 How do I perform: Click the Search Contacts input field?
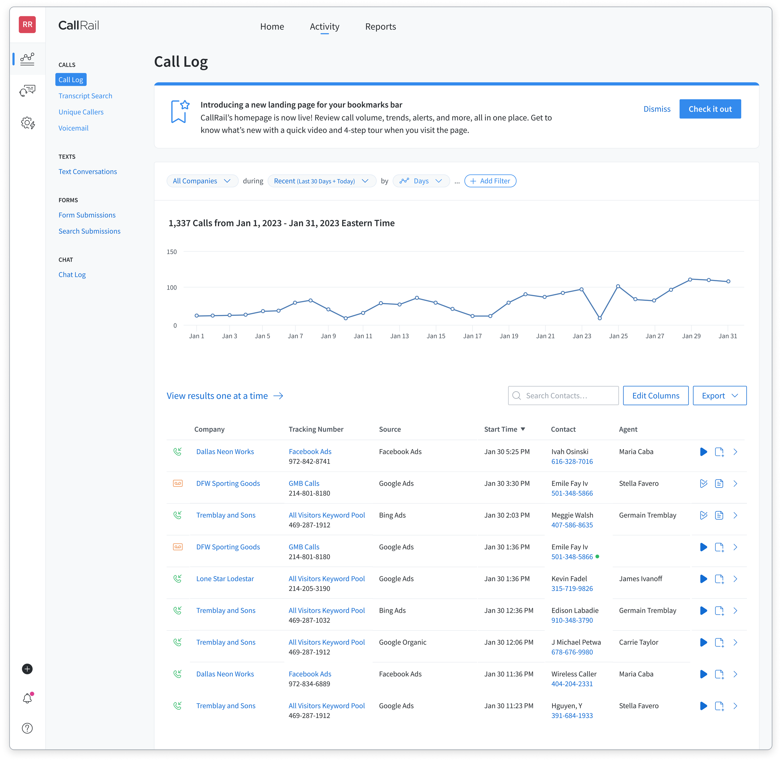pos(563,396)
